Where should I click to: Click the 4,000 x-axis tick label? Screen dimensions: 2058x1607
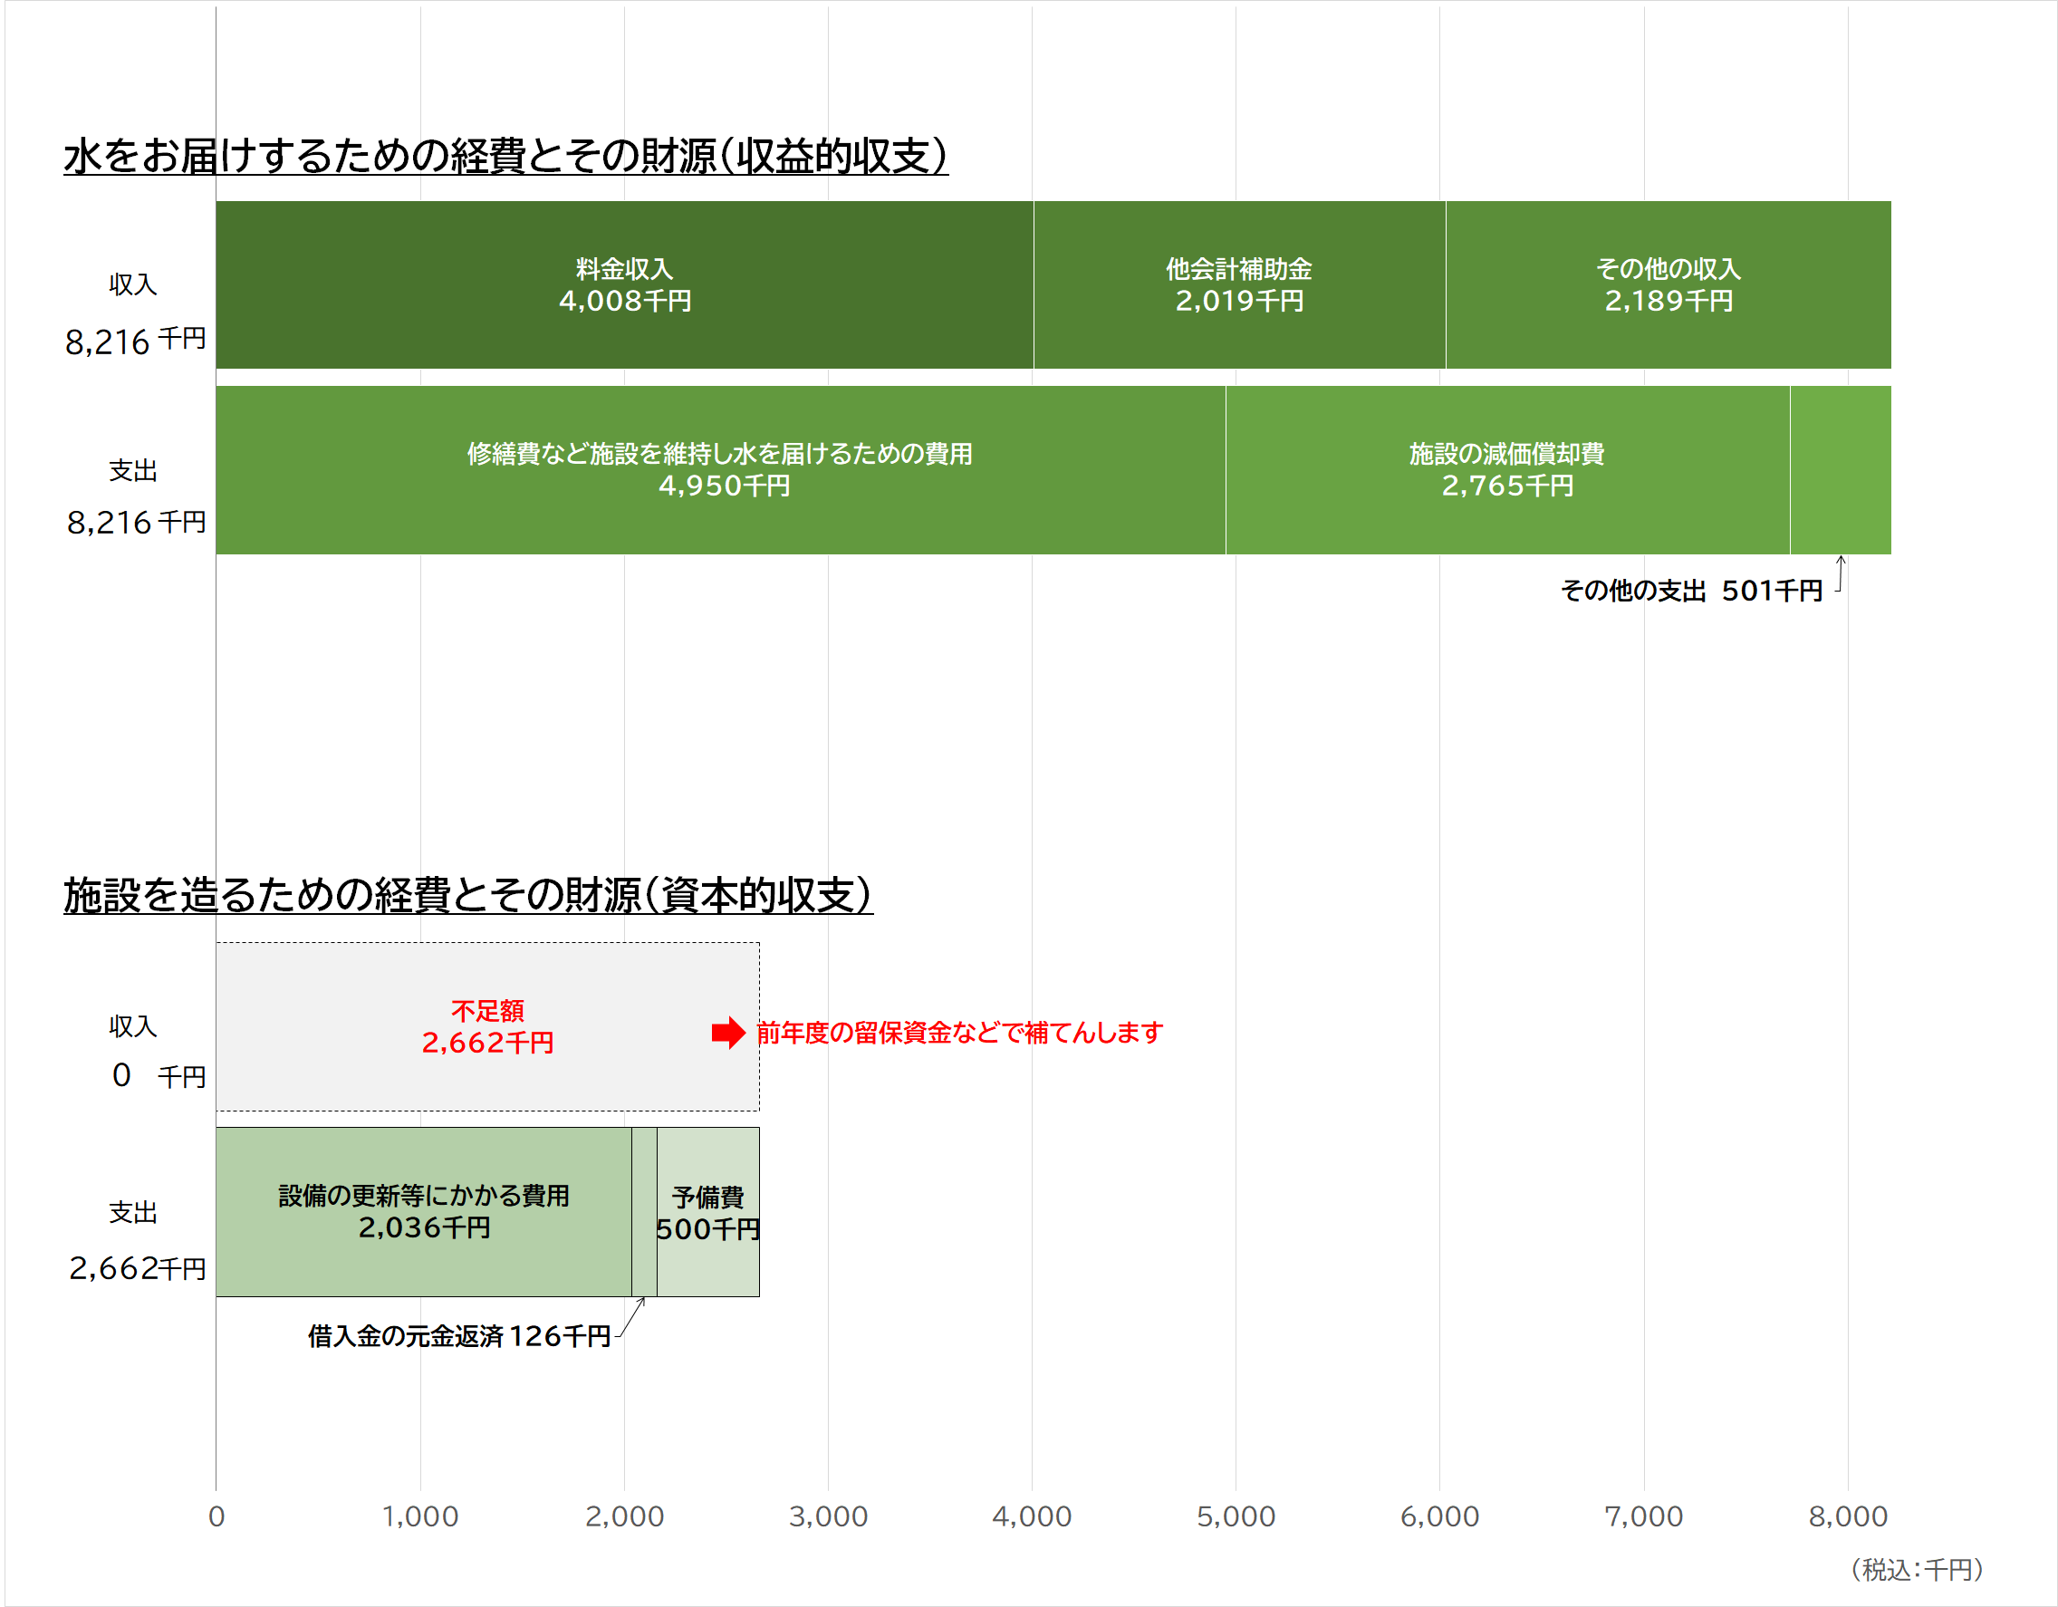coord(1031,1516)
